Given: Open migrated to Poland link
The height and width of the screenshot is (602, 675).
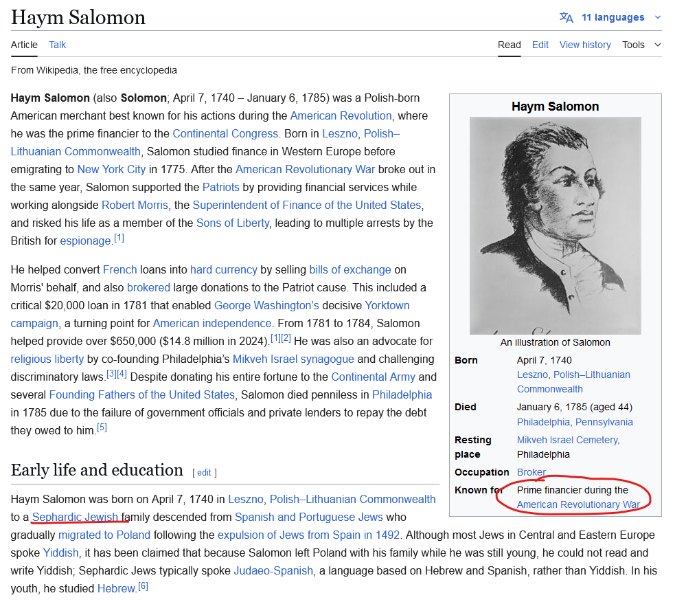Looking at the screenshot, I should click(104, 535).
